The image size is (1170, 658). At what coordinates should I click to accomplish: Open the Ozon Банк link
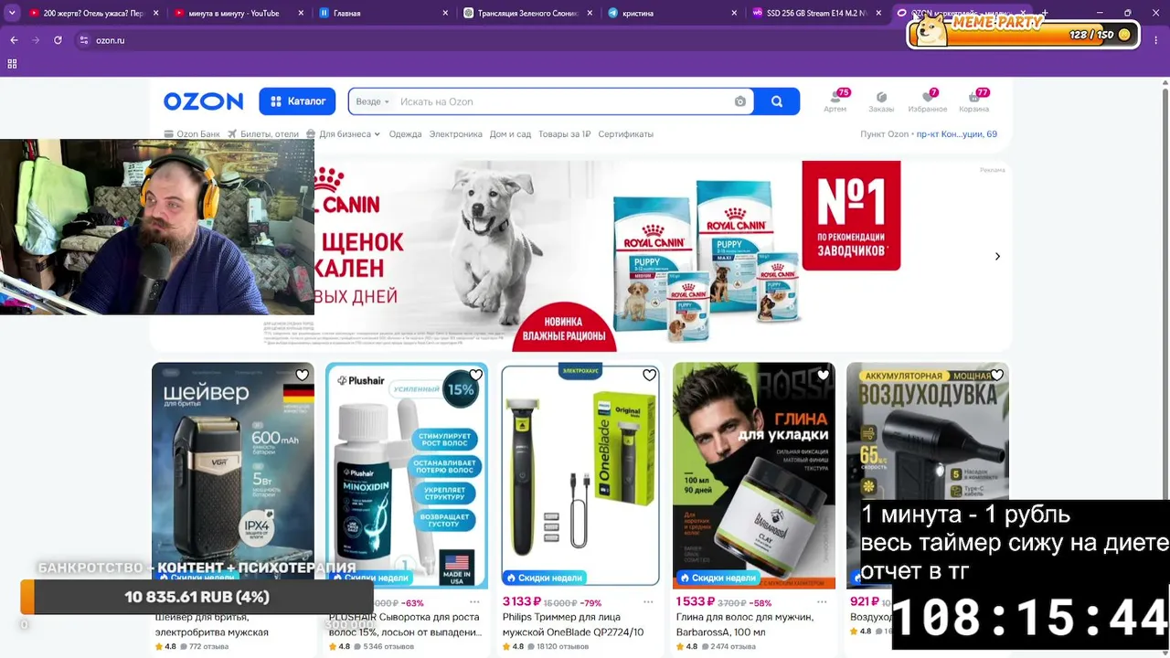192,134
